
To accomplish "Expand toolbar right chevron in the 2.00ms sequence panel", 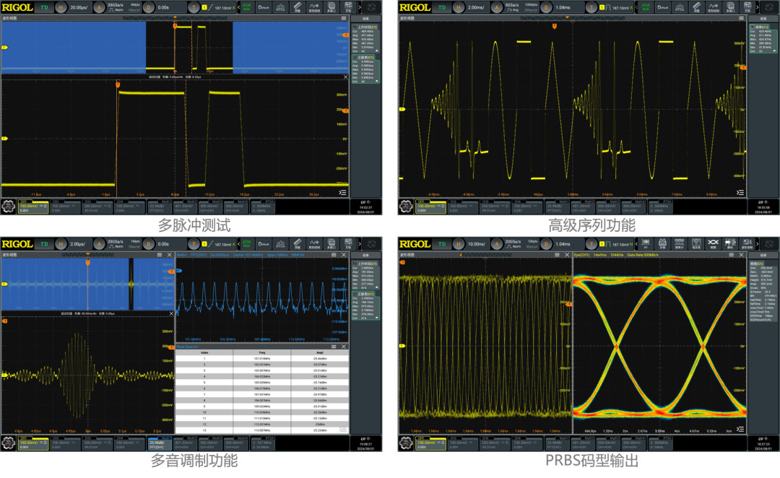I will coord(758,7).
